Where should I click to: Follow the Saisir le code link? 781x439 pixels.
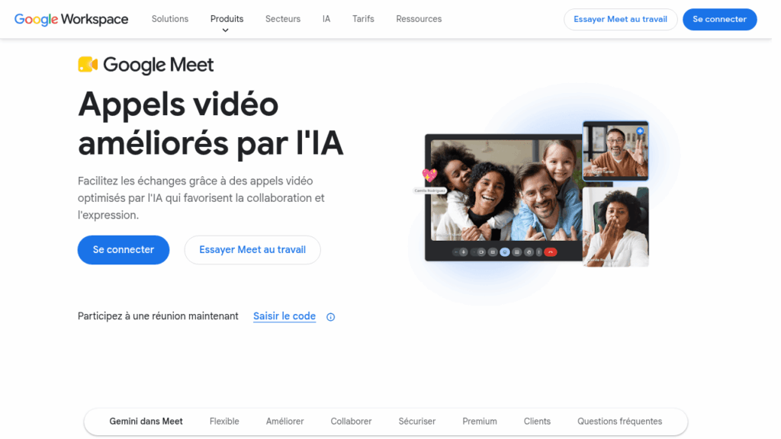tap(284, 316)
